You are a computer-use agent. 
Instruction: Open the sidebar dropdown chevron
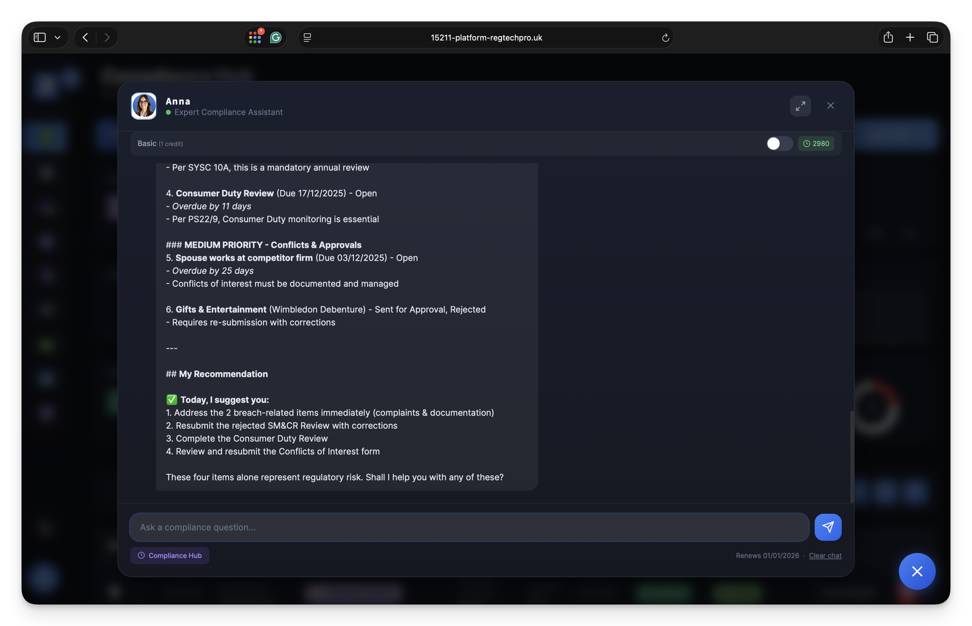pyautogui.click(x=57, y=37)
